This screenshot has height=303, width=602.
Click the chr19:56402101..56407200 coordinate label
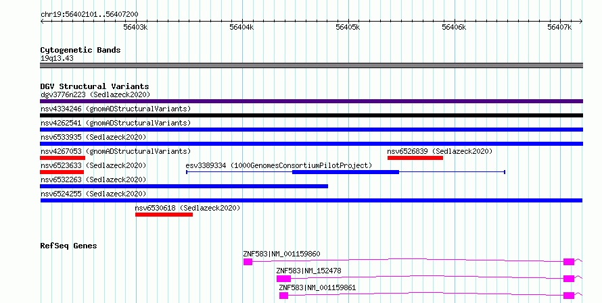point(89,14)
